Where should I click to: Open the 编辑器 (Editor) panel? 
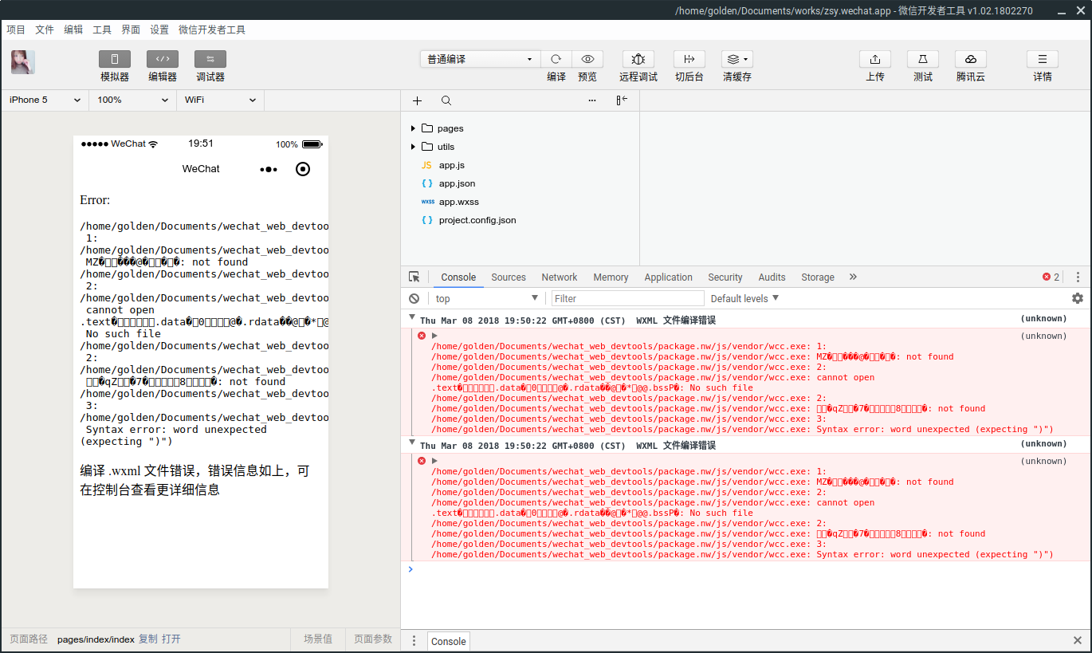pos(162,66)
